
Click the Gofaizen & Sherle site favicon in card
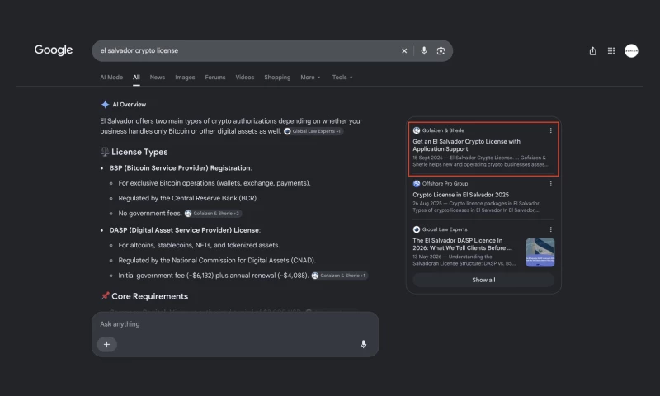pos(417,130)
